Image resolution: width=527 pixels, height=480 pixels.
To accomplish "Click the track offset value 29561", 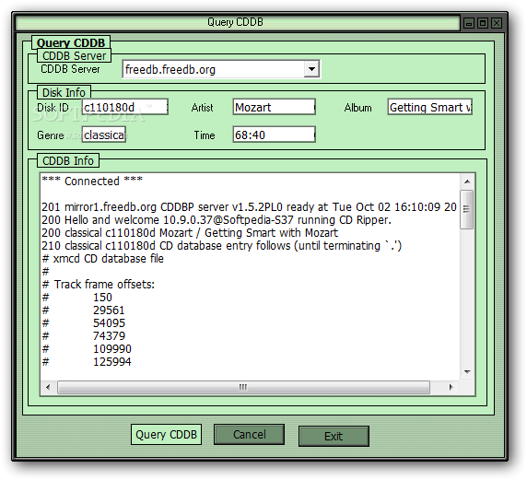I will (109, 310).
